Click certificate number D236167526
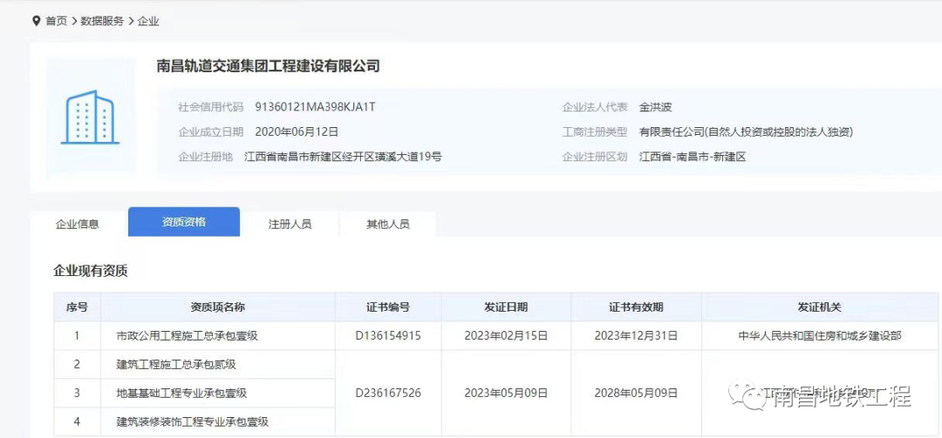The width and height of the screenshot is (942, 438). point(388,393)
